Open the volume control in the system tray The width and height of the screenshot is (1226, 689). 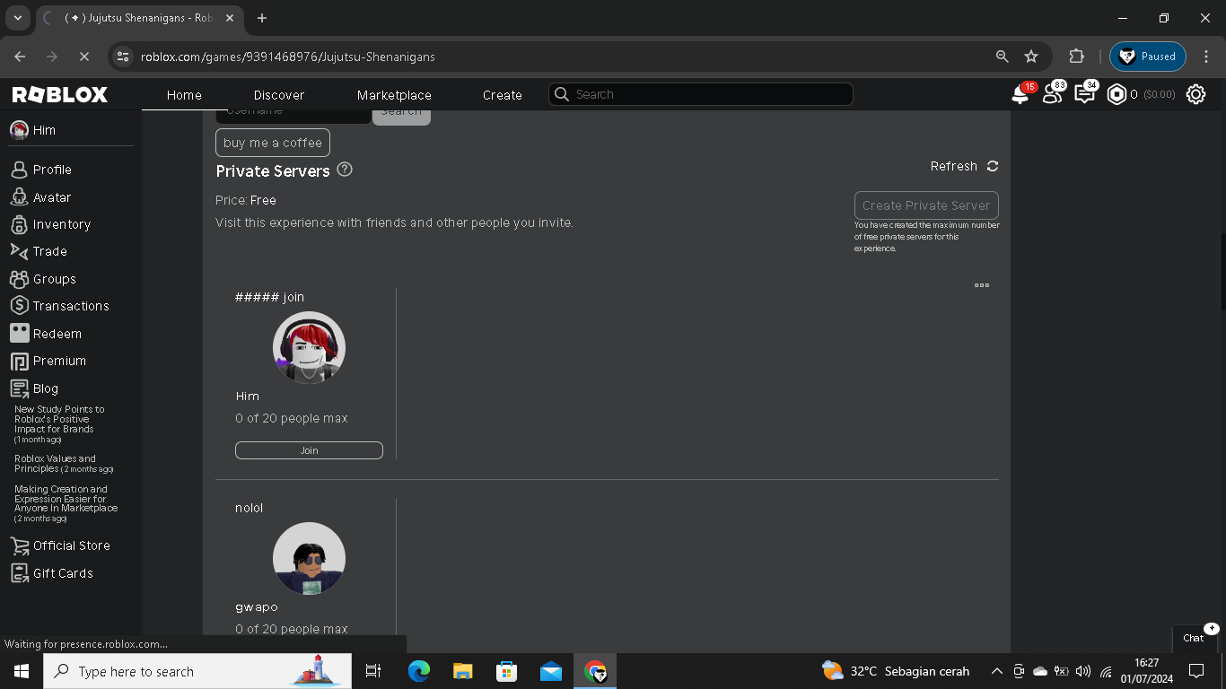[x=1083, y=671]
